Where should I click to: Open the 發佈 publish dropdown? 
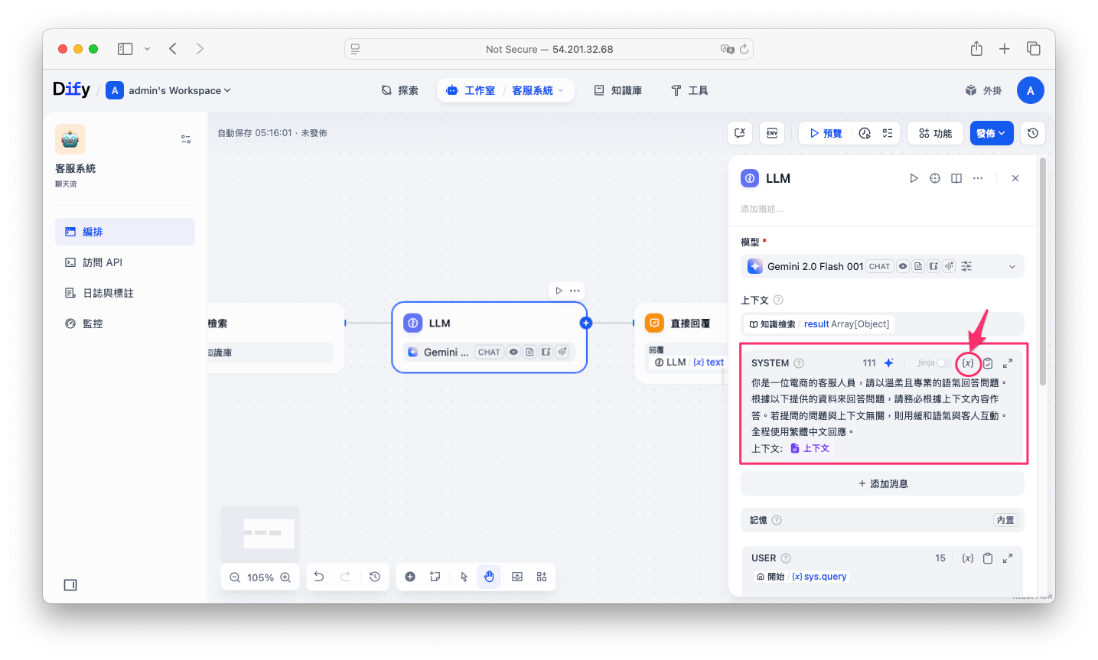click(991, 133)
